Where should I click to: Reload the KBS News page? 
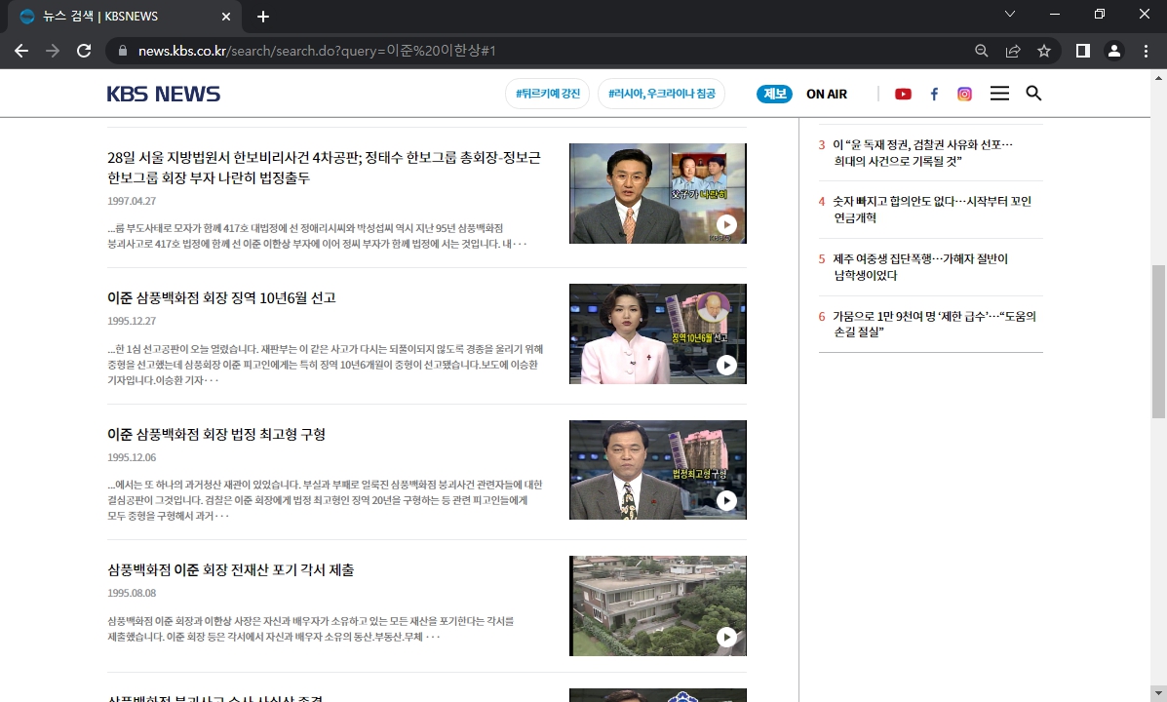point(84,51)
